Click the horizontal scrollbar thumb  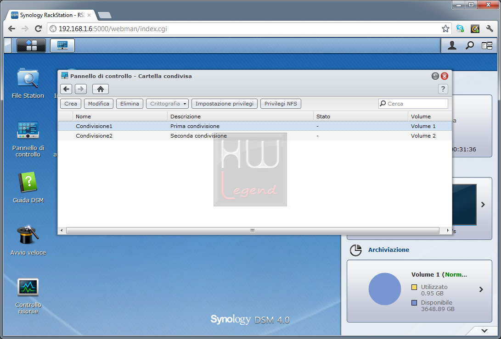coord(253,230)
